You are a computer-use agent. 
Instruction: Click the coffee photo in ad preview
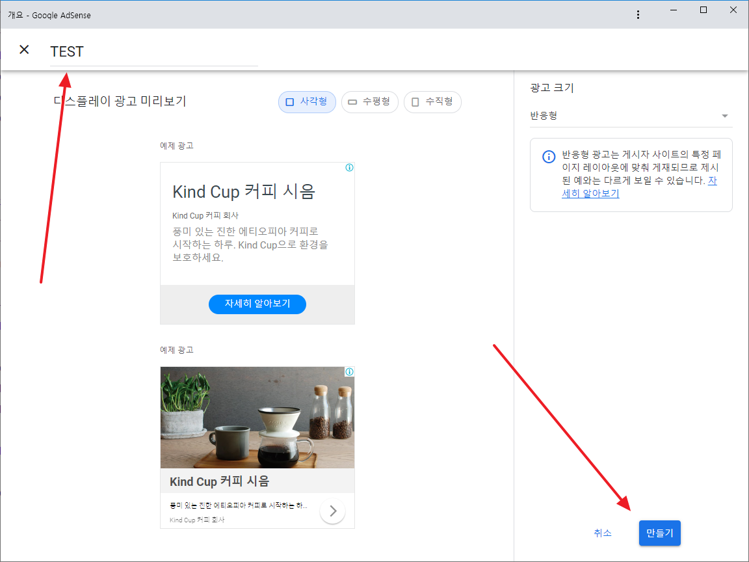(257, 418)
